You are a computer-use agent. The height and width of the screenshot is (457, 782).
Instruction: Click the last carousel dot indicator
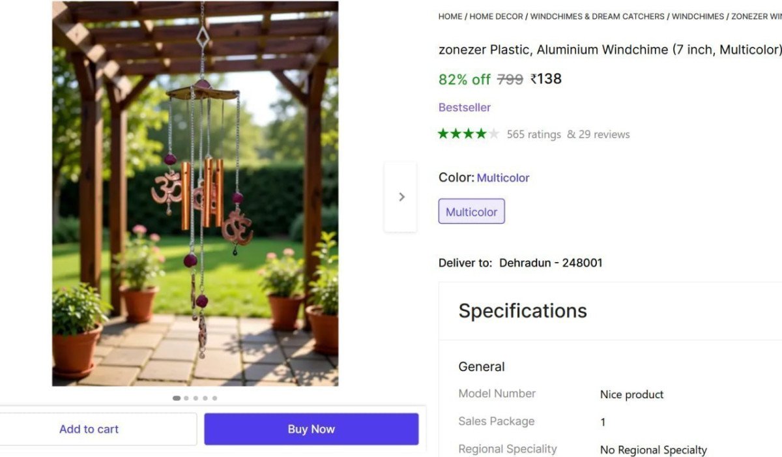tap(214, 398)
